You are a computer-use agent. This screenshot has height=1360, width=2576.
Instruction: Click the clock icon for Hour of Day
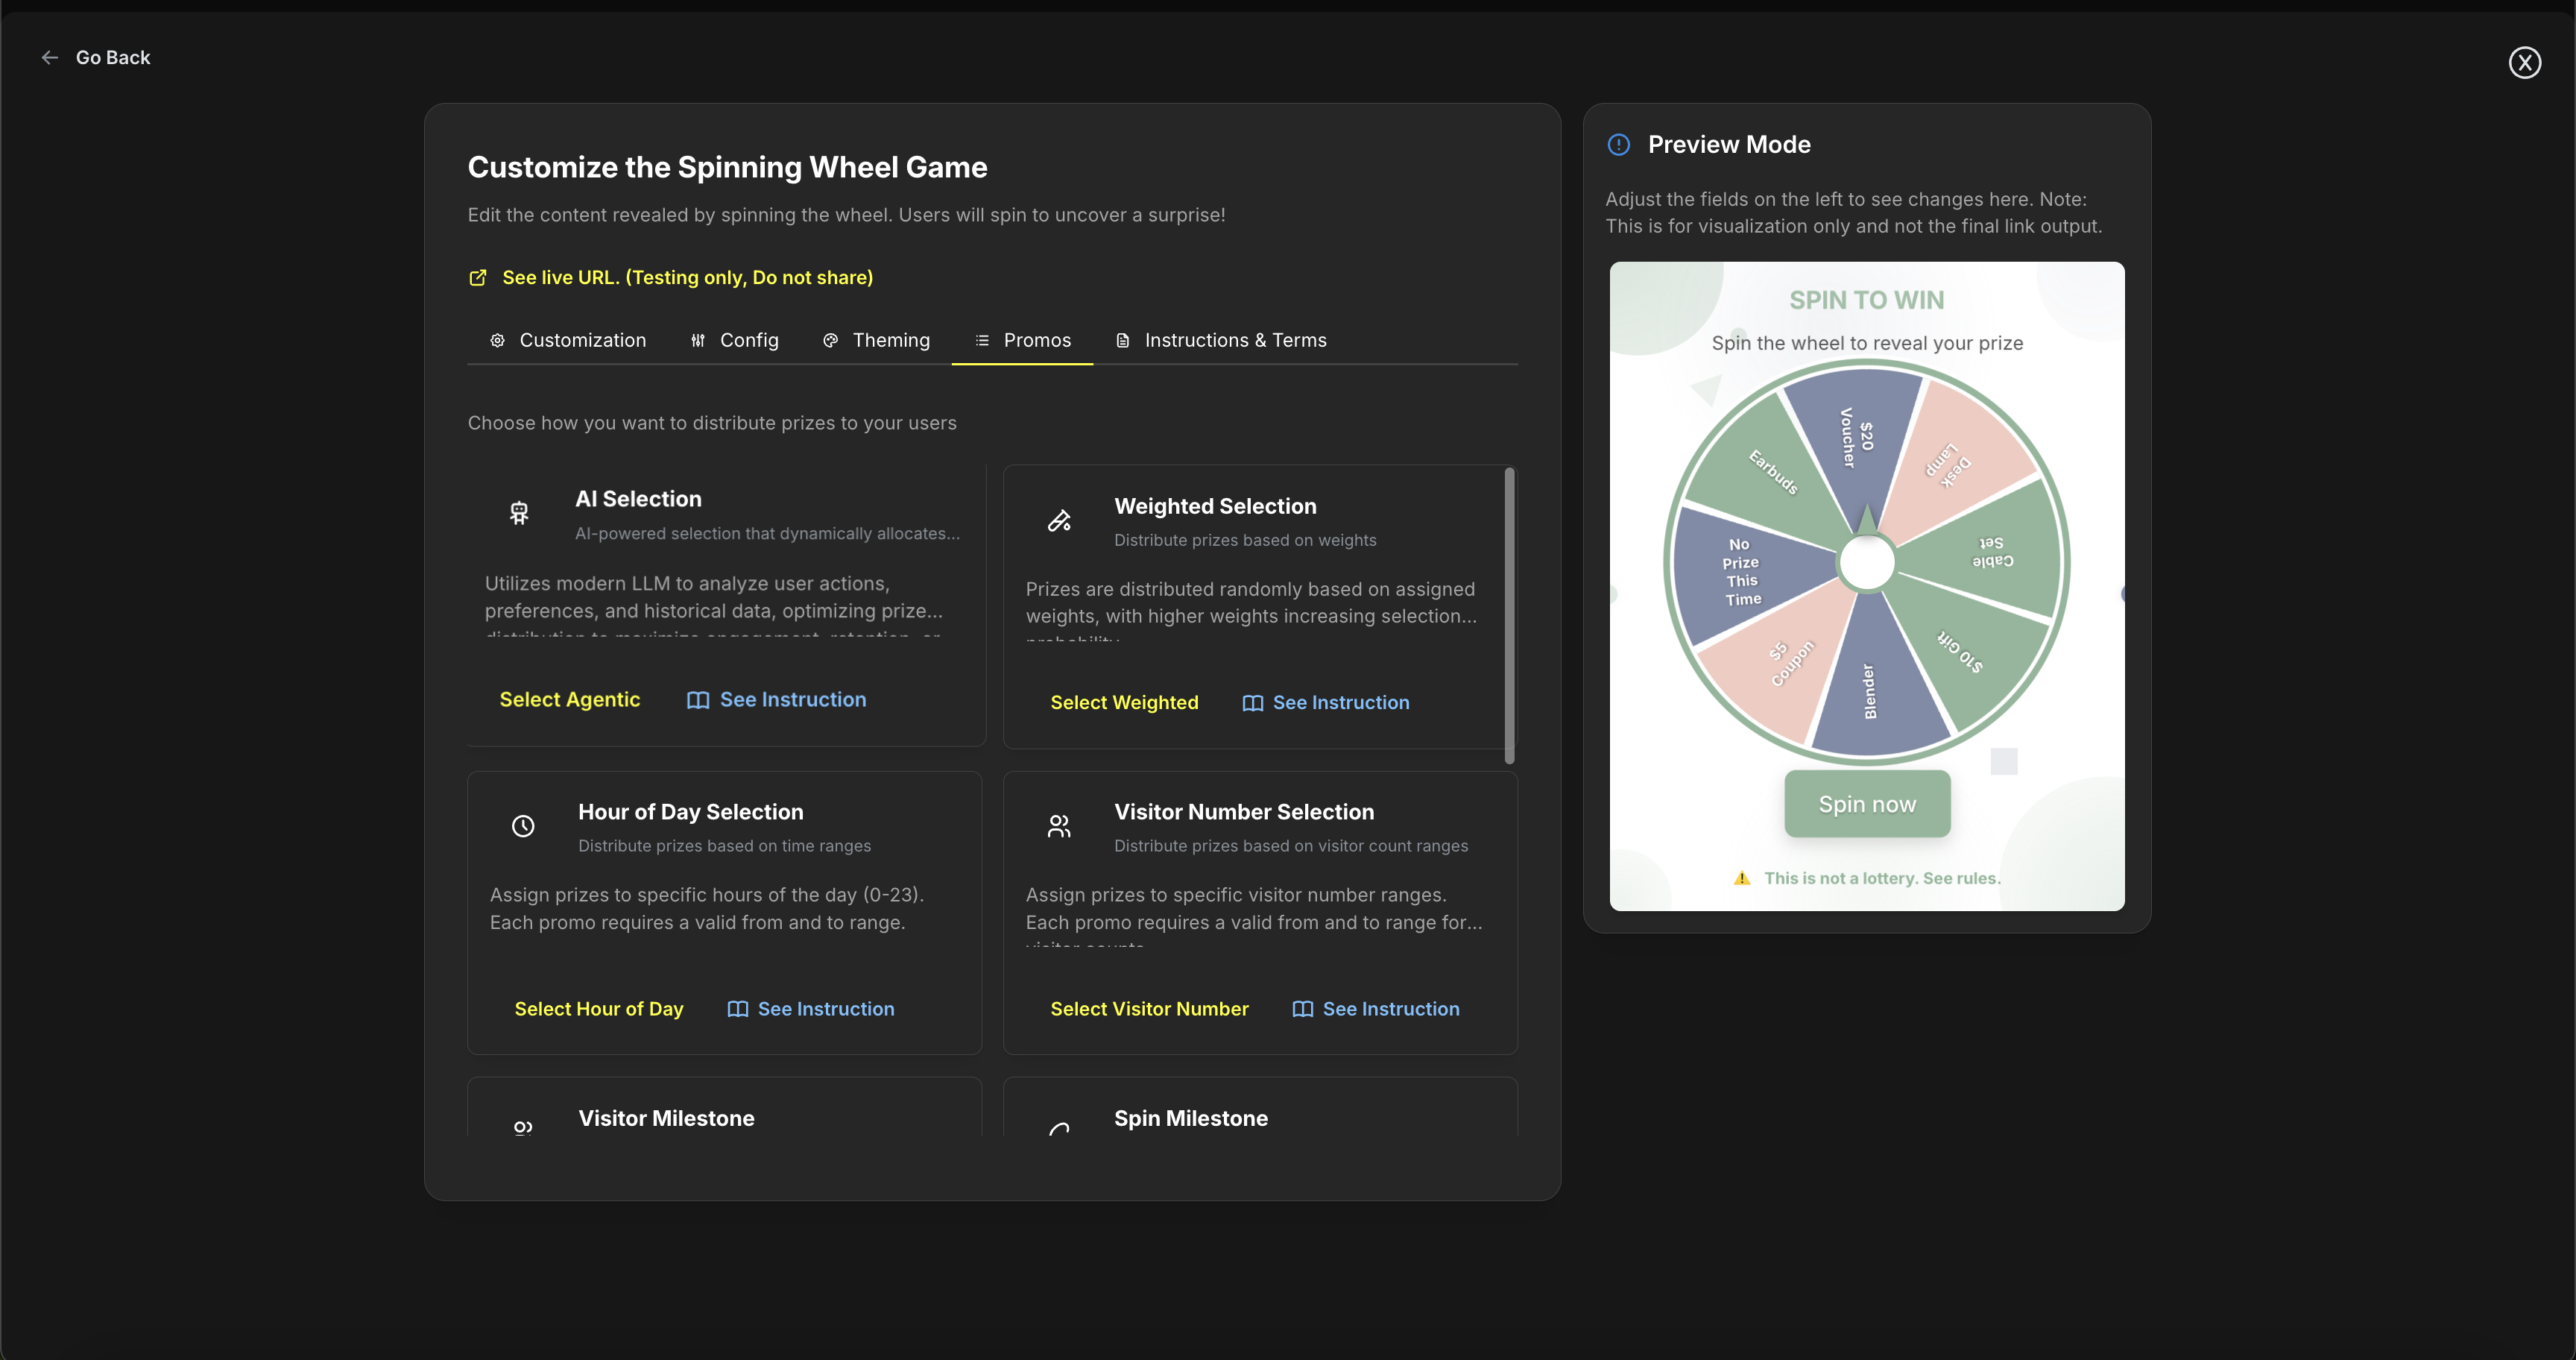coord(523,826)
